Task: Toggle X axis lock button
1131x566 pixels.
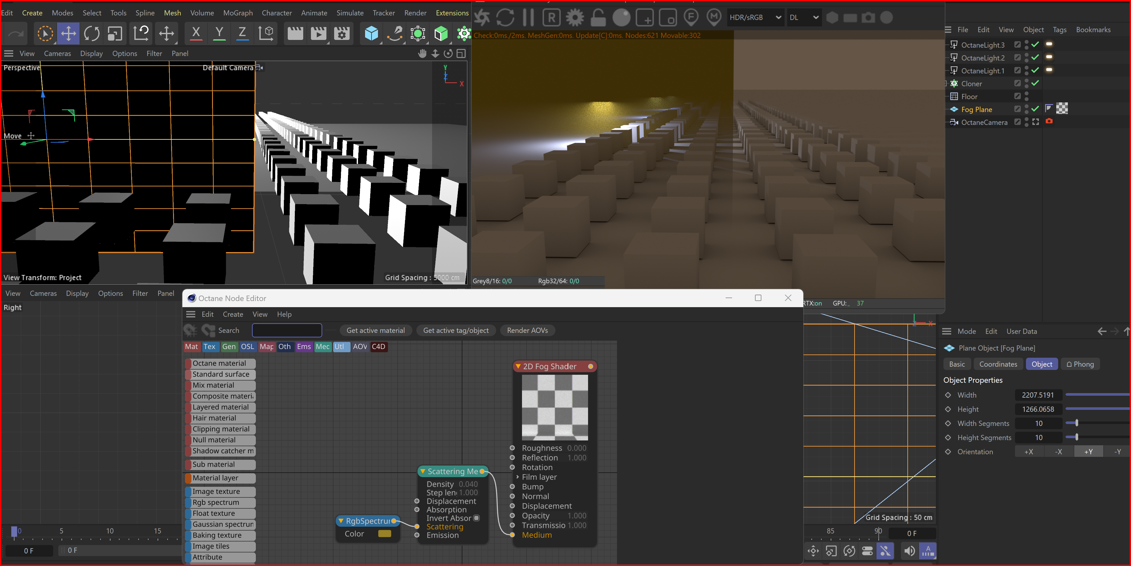Action: coord(196,33)
